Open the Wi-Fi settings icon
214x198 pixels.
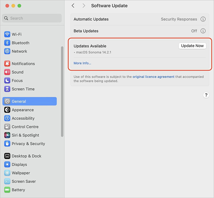coord(7,34)
